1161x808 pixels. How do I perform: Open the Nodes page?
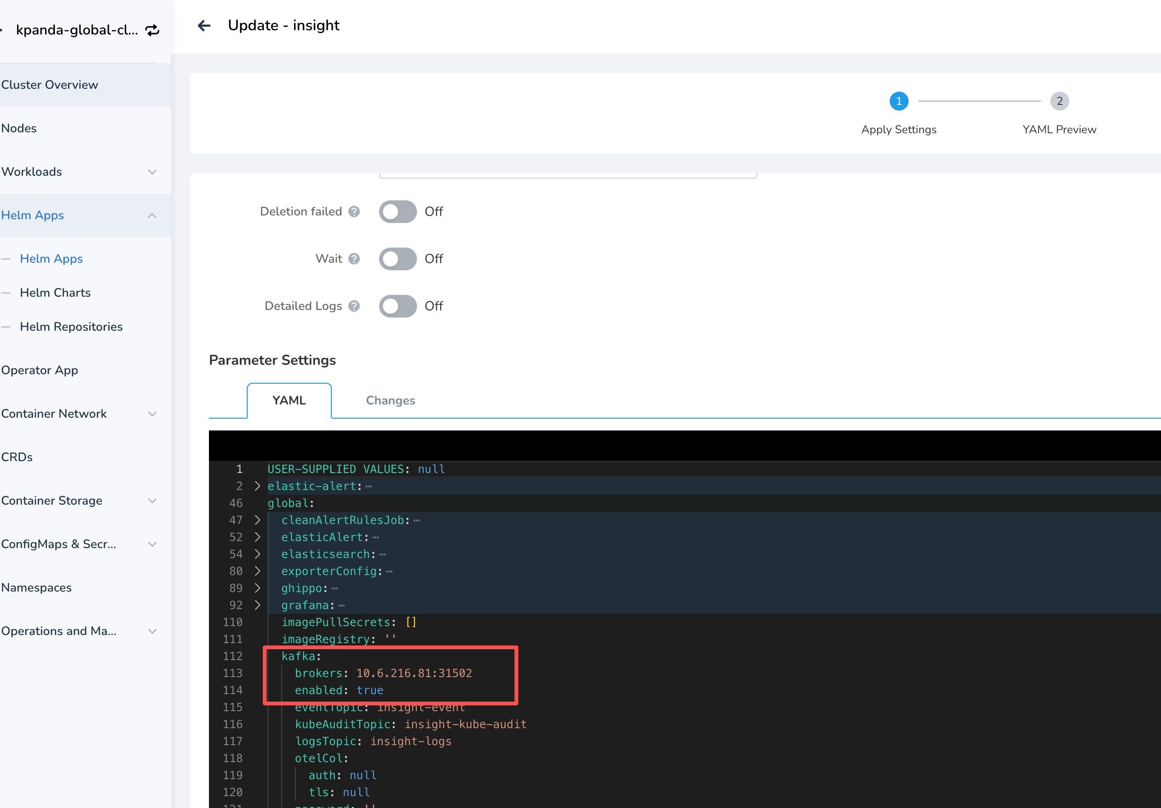(x=19, y=128)
